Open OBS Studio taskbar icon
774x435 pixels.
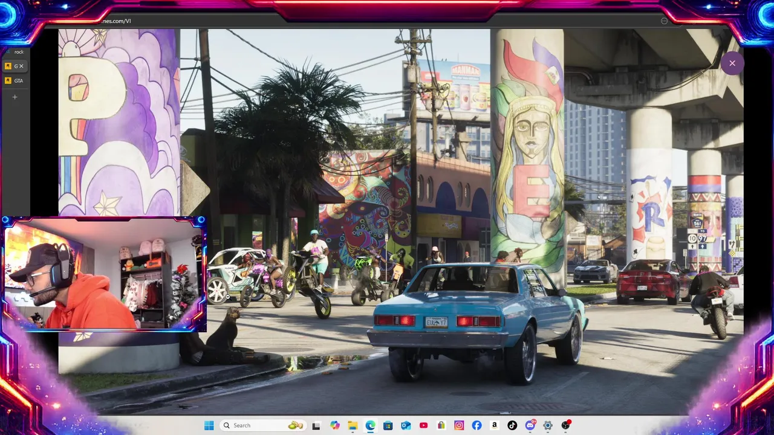point(566,425)
